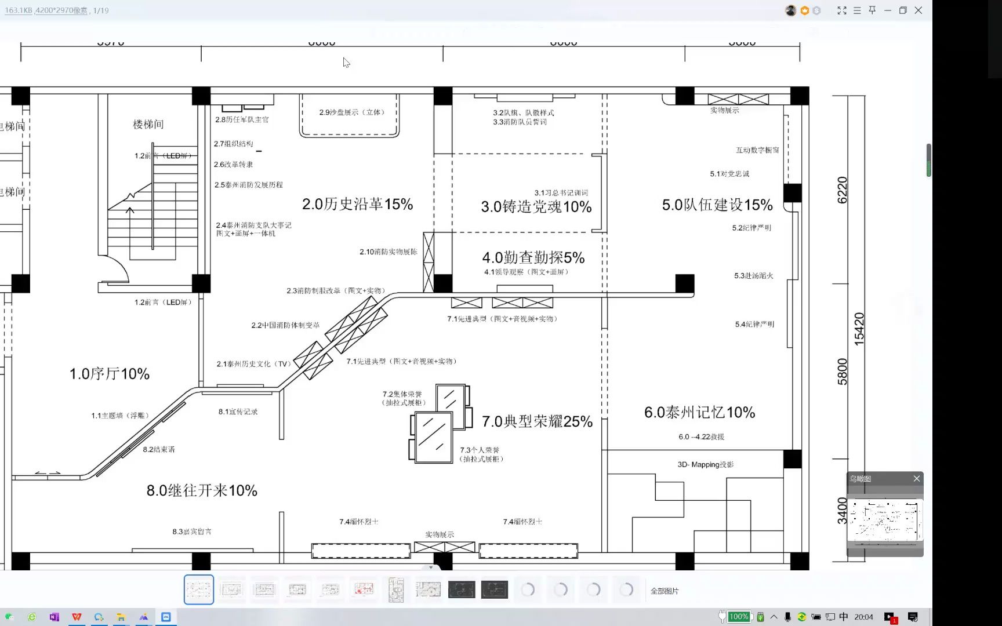Open the blue chat-search taskbar app
Image resolution: width=1002 pixels, height=626 pixels.
coord(99,617)
